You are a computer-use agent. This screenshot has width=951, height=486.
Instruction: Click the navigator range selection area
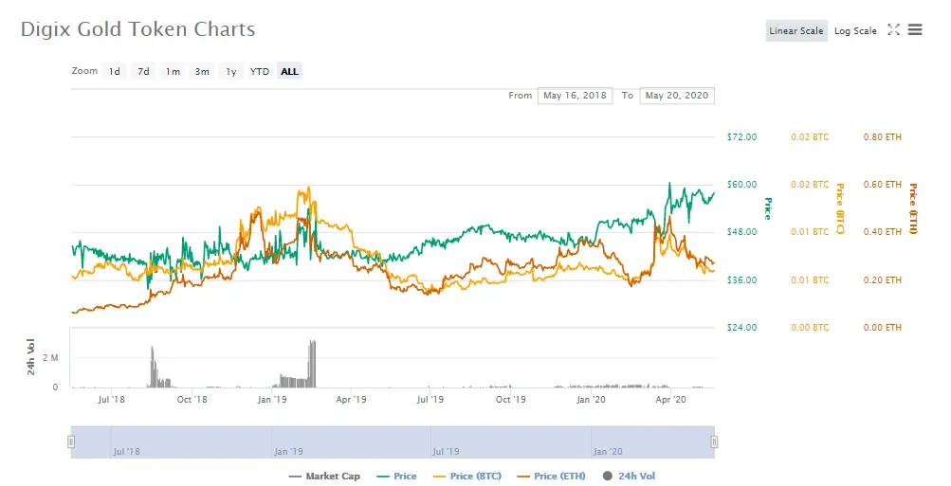click(x=393, y=441)
